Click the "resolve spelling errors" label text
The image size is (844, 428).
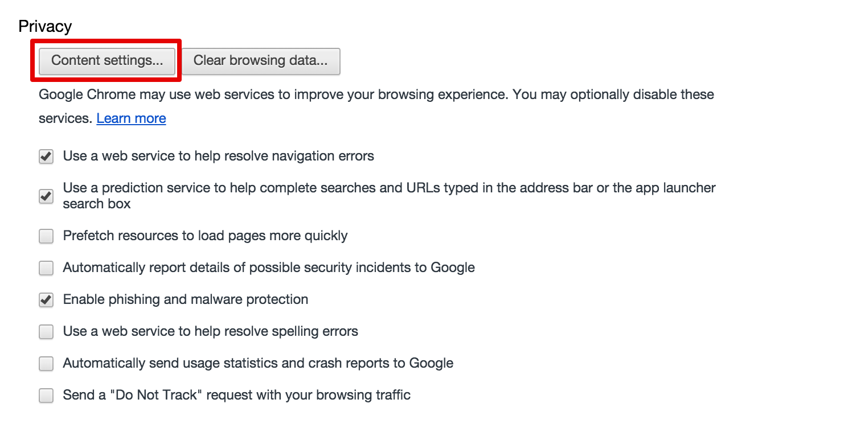[x=210, y=331]
